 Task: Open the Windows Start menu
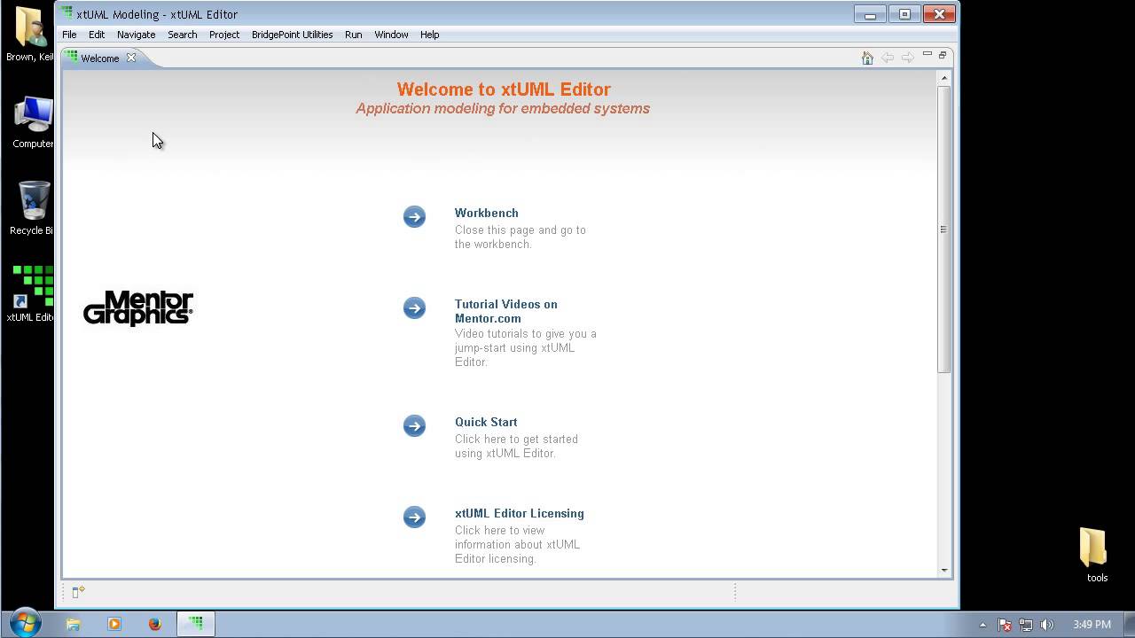(x=25, y=623)
